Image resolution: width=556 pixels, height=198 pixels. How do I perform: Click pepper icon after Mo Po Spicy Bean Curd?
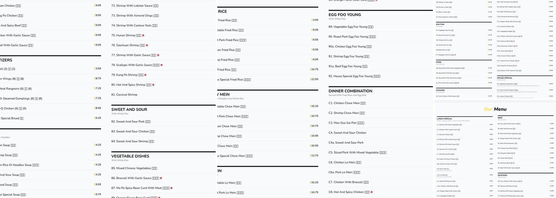(x=172, y=188)
